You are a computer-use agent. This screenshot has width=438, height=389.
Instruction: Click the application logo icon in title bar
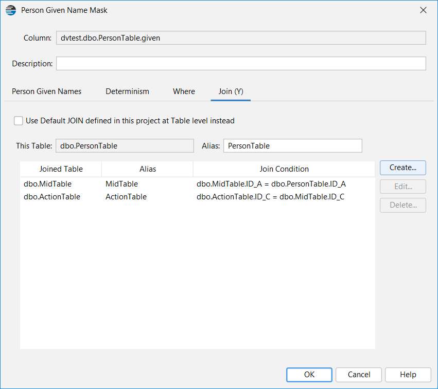point(11,10)
